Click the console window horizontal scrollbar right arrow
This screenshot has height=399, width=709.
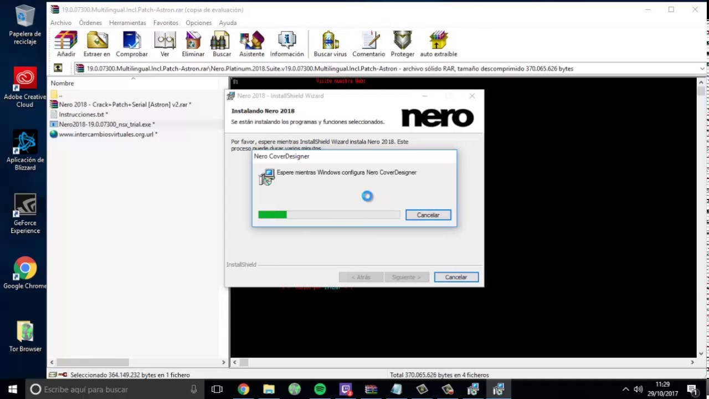692,362
